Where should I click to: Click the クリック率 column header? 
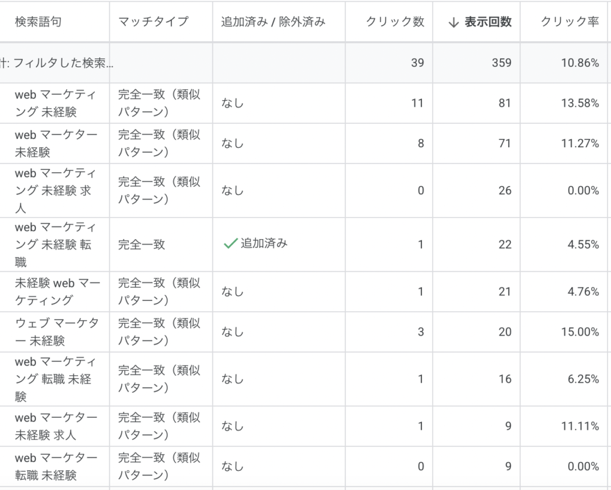(x=570, y=22)
